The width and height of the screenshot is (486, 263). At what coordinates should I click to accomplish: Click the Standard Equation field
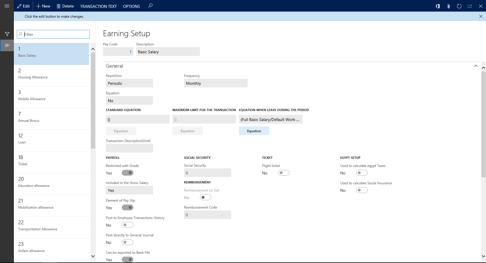point(137,119)
